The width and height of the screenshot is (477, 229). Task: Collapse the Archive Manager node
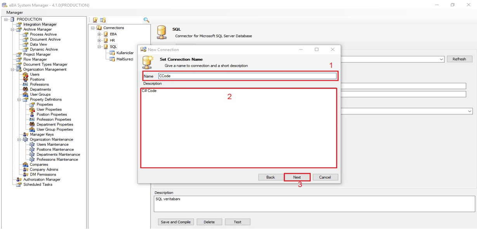[12, 29]
